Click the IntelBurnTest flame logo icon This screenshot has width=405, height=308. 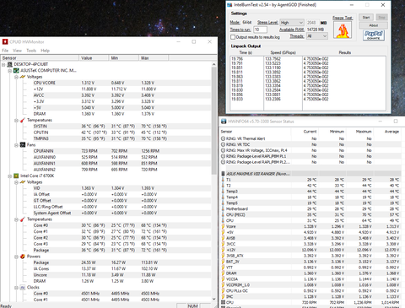343,30
